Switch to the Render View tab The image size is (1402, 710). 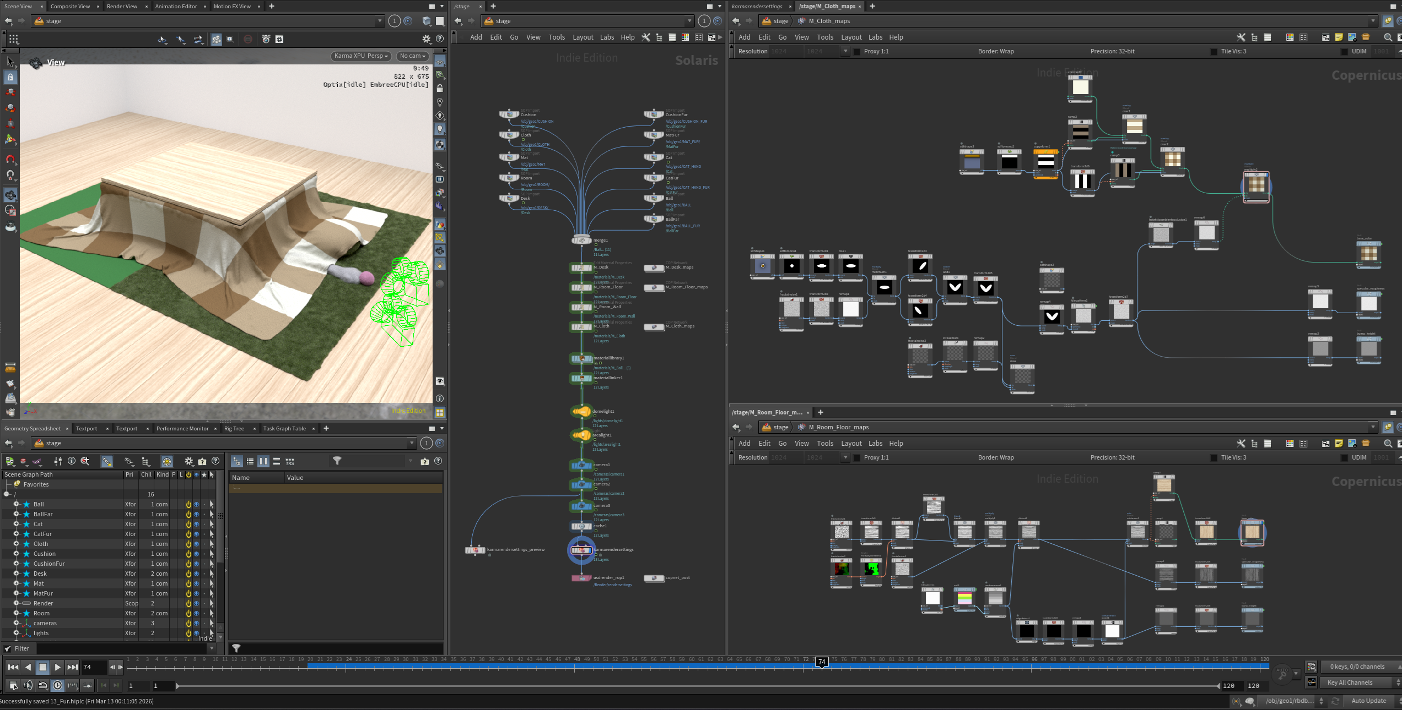(x=122, y=6)
